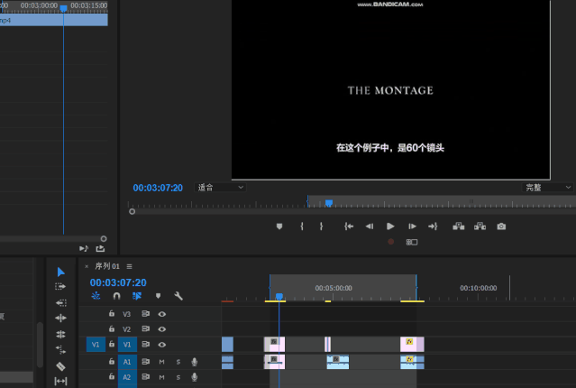576x388 pixels.
Task: Click the Source monitor export icon
Action: [100, 249]
